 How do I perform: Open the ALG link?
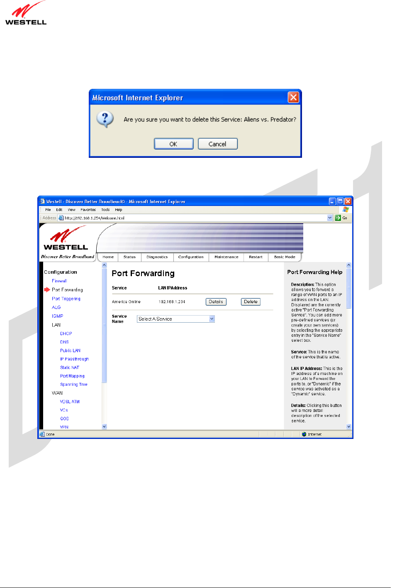[56, 307]
